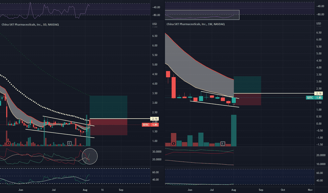This screenshot has height=193, width=328.
Task: Click the green SXTC ticker tag on the weekly chart
Action: coord(310,98)
